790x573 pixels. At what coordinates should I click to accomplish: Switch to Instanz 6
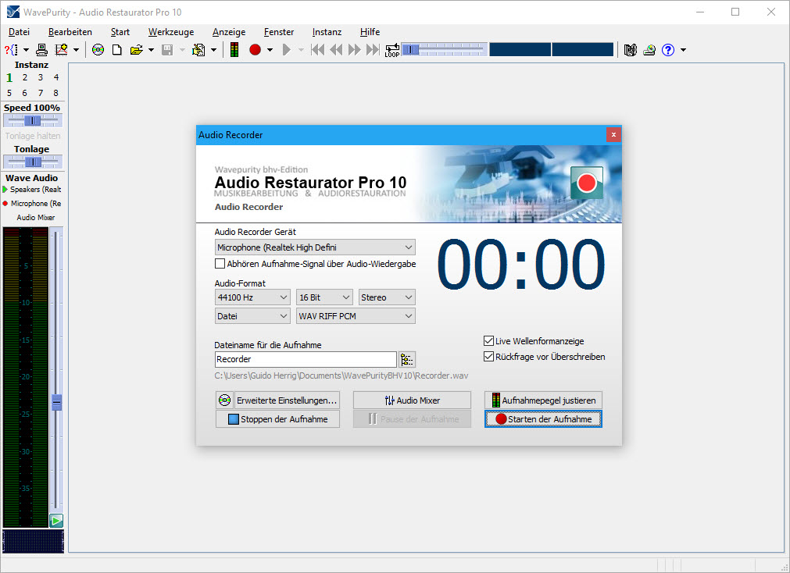pyautogui.click(x=25, y=93)
